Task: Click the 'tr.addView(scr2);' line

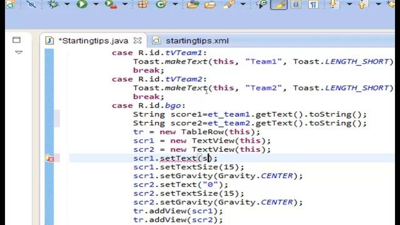Action: pyautogui.click(x=177, y=220)
